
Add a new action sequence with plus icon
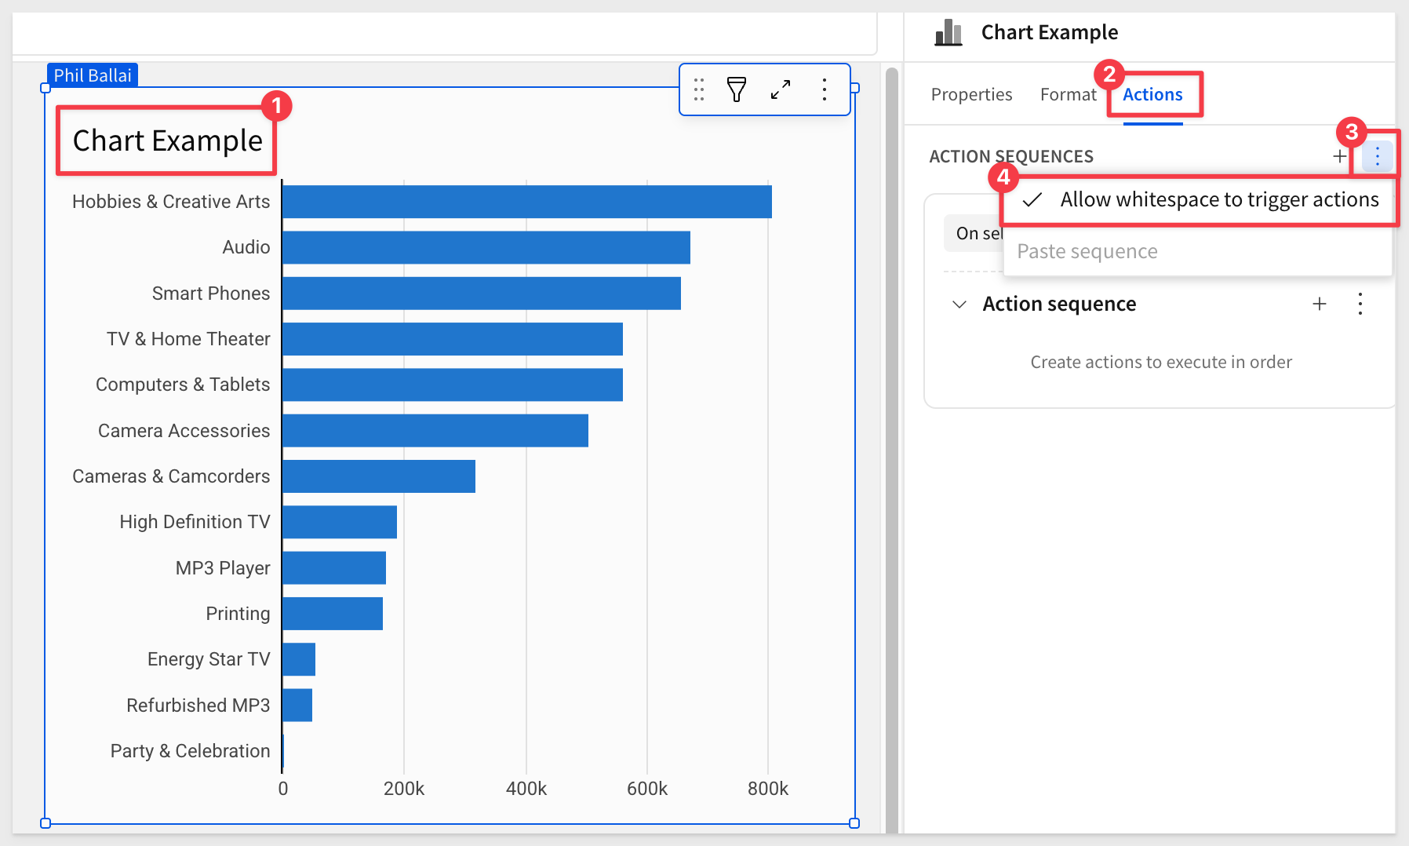1339,156
